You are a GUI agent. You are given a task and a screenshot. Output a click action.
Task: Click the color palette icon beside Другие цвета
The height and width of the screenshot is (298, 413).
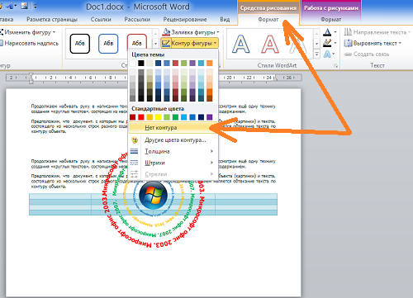click(x=135, y=140)
